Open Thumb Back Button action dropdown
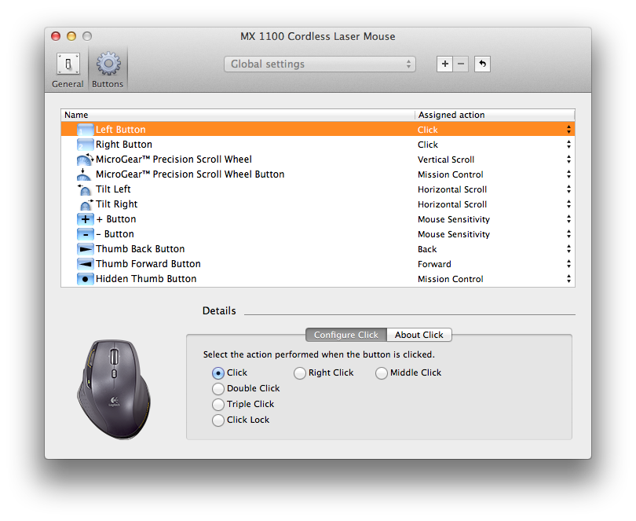Image resolution: width=636 pixels, height=521 pixels. pos(568,249)
